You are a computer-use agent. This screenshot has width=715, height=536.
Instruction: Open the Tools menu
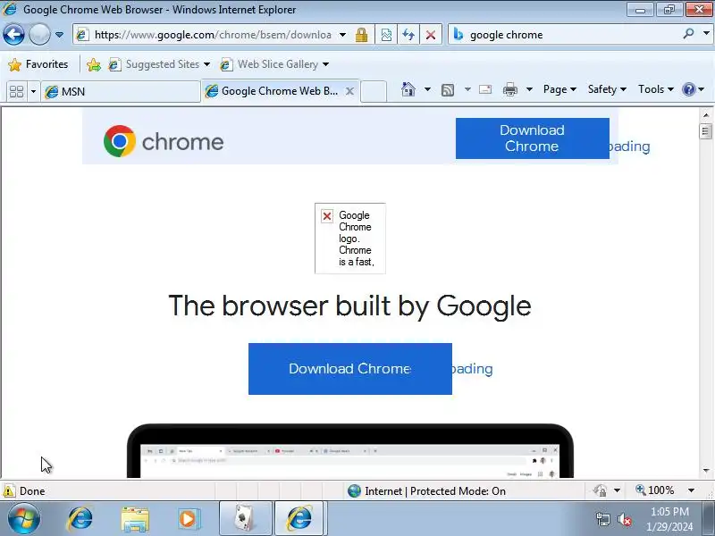pyautogui.click(x=656, y=89)
